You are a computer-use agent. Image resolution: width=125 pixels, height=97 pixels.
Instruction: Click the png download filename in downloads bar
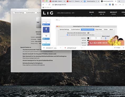point(51,48)
